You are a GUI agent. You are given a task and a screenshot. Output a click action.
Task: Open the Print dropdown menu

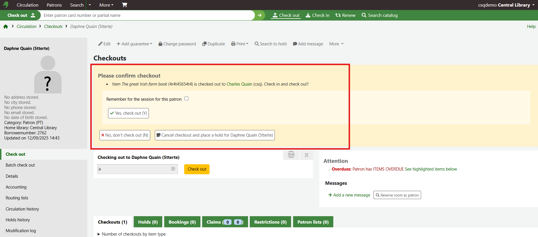tap(240, 44)
